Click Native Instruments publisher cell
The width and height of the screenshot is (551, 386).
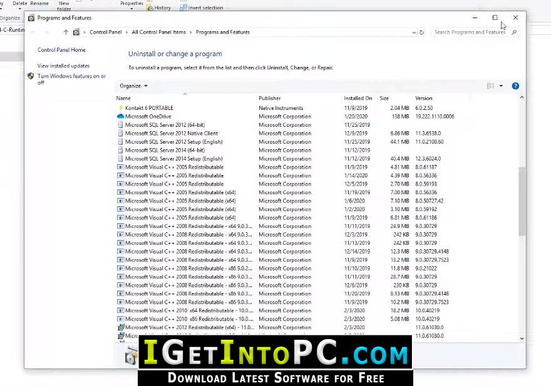281,108
